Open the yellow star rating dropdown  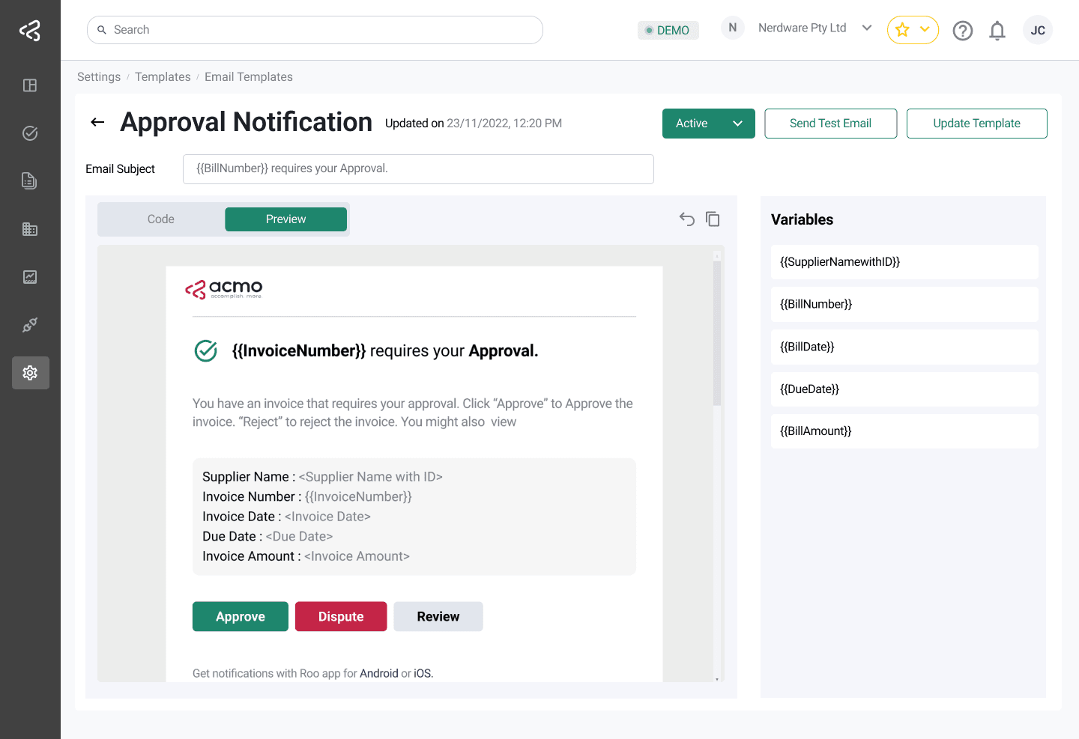coord(913,29)
